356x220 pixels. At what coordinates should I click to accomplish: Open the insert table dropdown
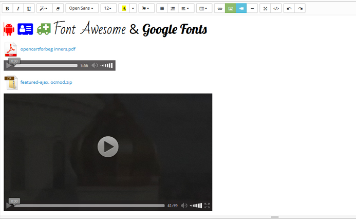[204, 8]
